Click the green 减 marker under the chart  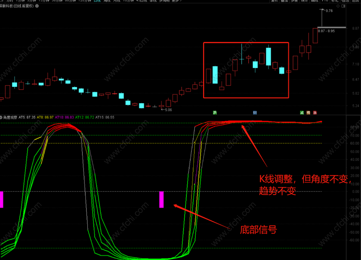[302, 113]
